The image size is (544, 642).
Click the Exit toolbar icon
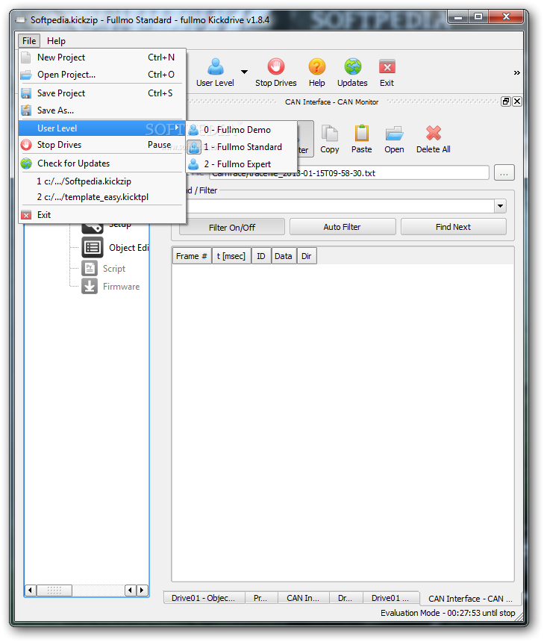(387, 66)
